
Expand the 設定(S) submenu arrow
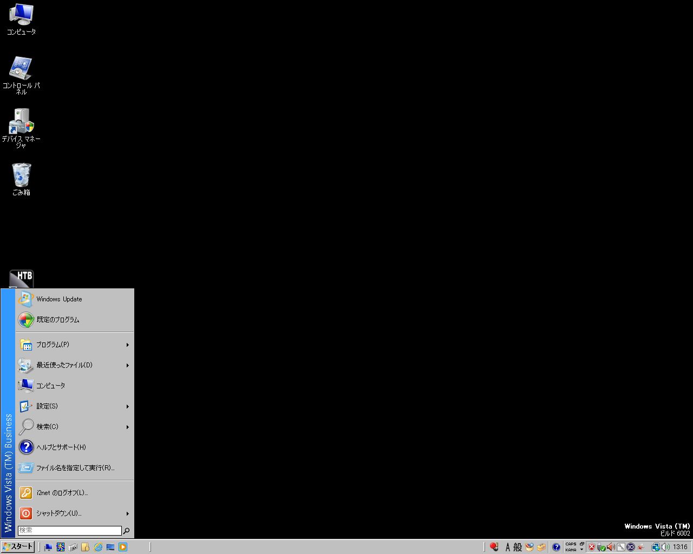(128, 406)
